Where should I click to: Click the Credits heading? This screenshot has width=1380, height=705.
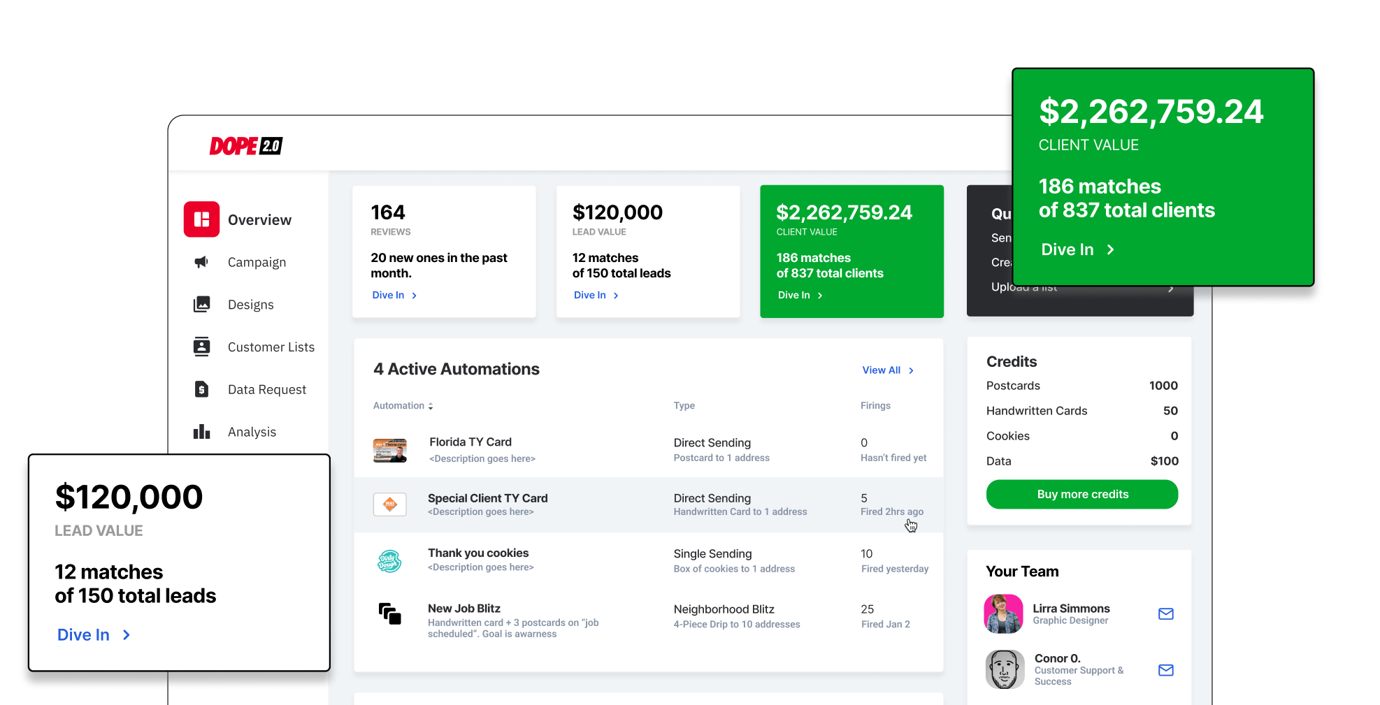[1012, 362]
